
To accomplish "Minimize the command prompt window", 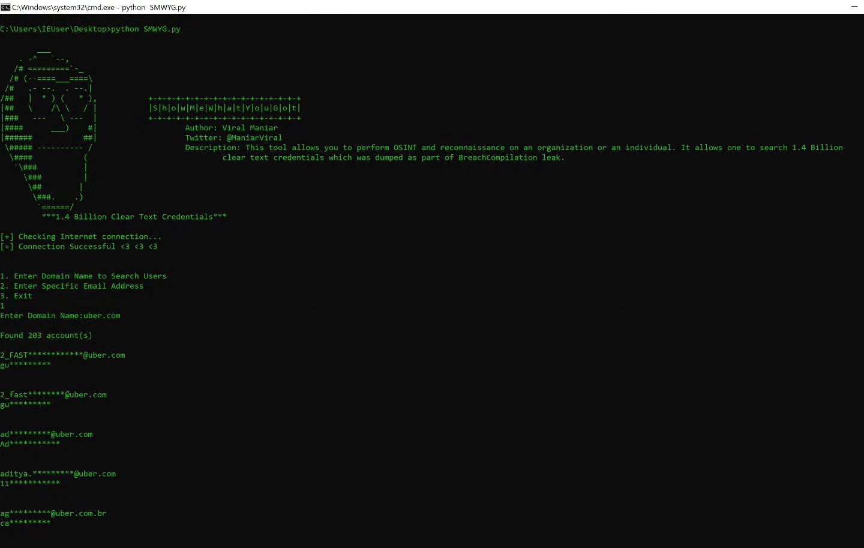I will point(854,7).
